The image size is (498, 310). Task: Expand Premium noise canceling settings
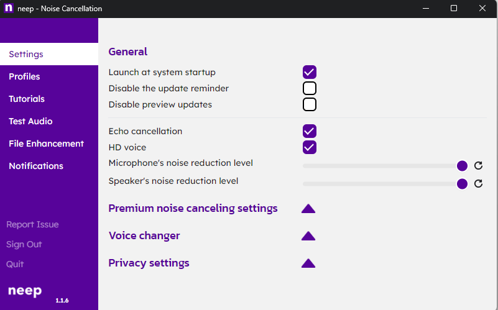pyautogui.click(x=308, y=209)
